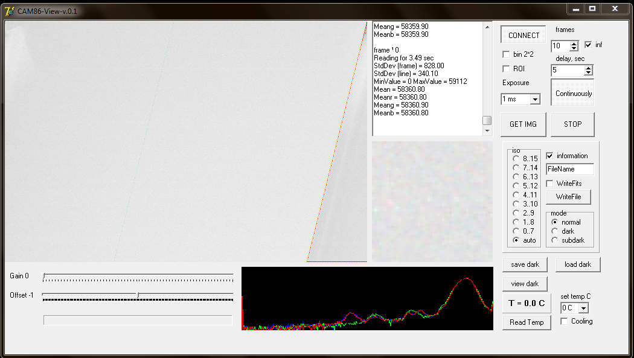This screenshot has height=358, width=634.
Task: Click the empty progress bar below Offset
Action: click(x=138, y=320)
